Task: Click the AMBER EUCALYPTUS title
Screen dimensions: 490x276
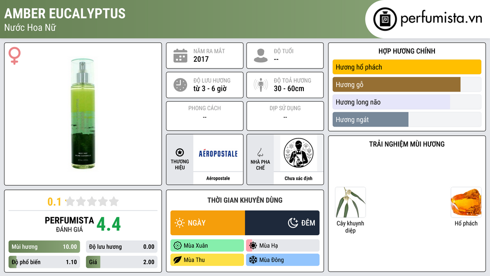Action: tap(65, 13)
